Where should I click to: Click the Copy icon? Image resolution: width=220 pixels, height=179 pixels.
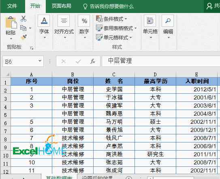[x=23, y=28]
